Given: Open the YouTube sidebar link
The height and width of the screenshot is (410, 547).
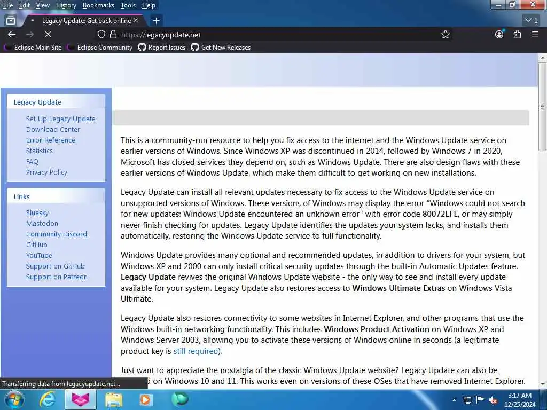Looking at the screenshot, I should click(39, 256).
